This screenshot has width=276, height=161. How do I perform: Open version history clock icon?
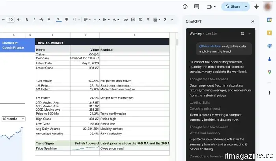[185, 7]
